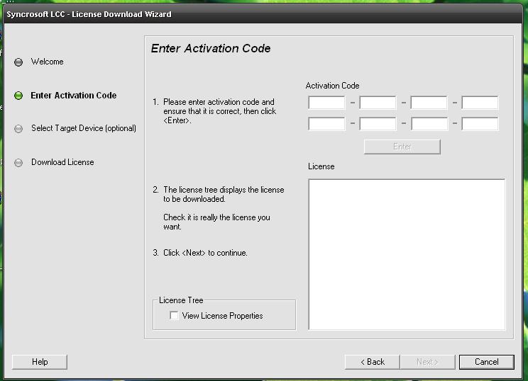Screen dimensions: 528x381
Task: Click the License Tree group label
Action: click(x=181, y=300)
